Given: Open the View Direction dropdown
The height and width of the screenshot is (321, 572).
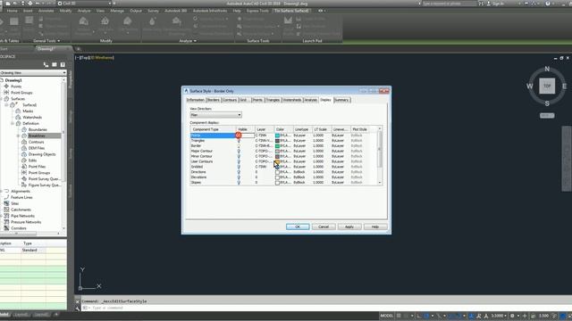Looking at the screenshot, I should (215, 115).
